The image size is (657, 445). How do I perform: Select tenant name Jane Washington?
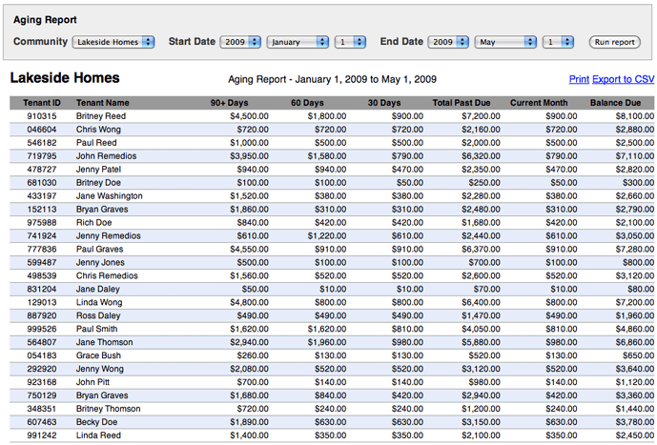click(x=110, y=196)
